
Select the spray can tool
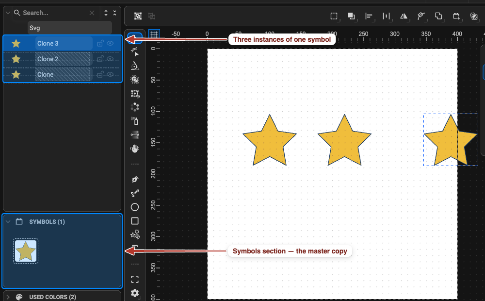tap(134, 121)
